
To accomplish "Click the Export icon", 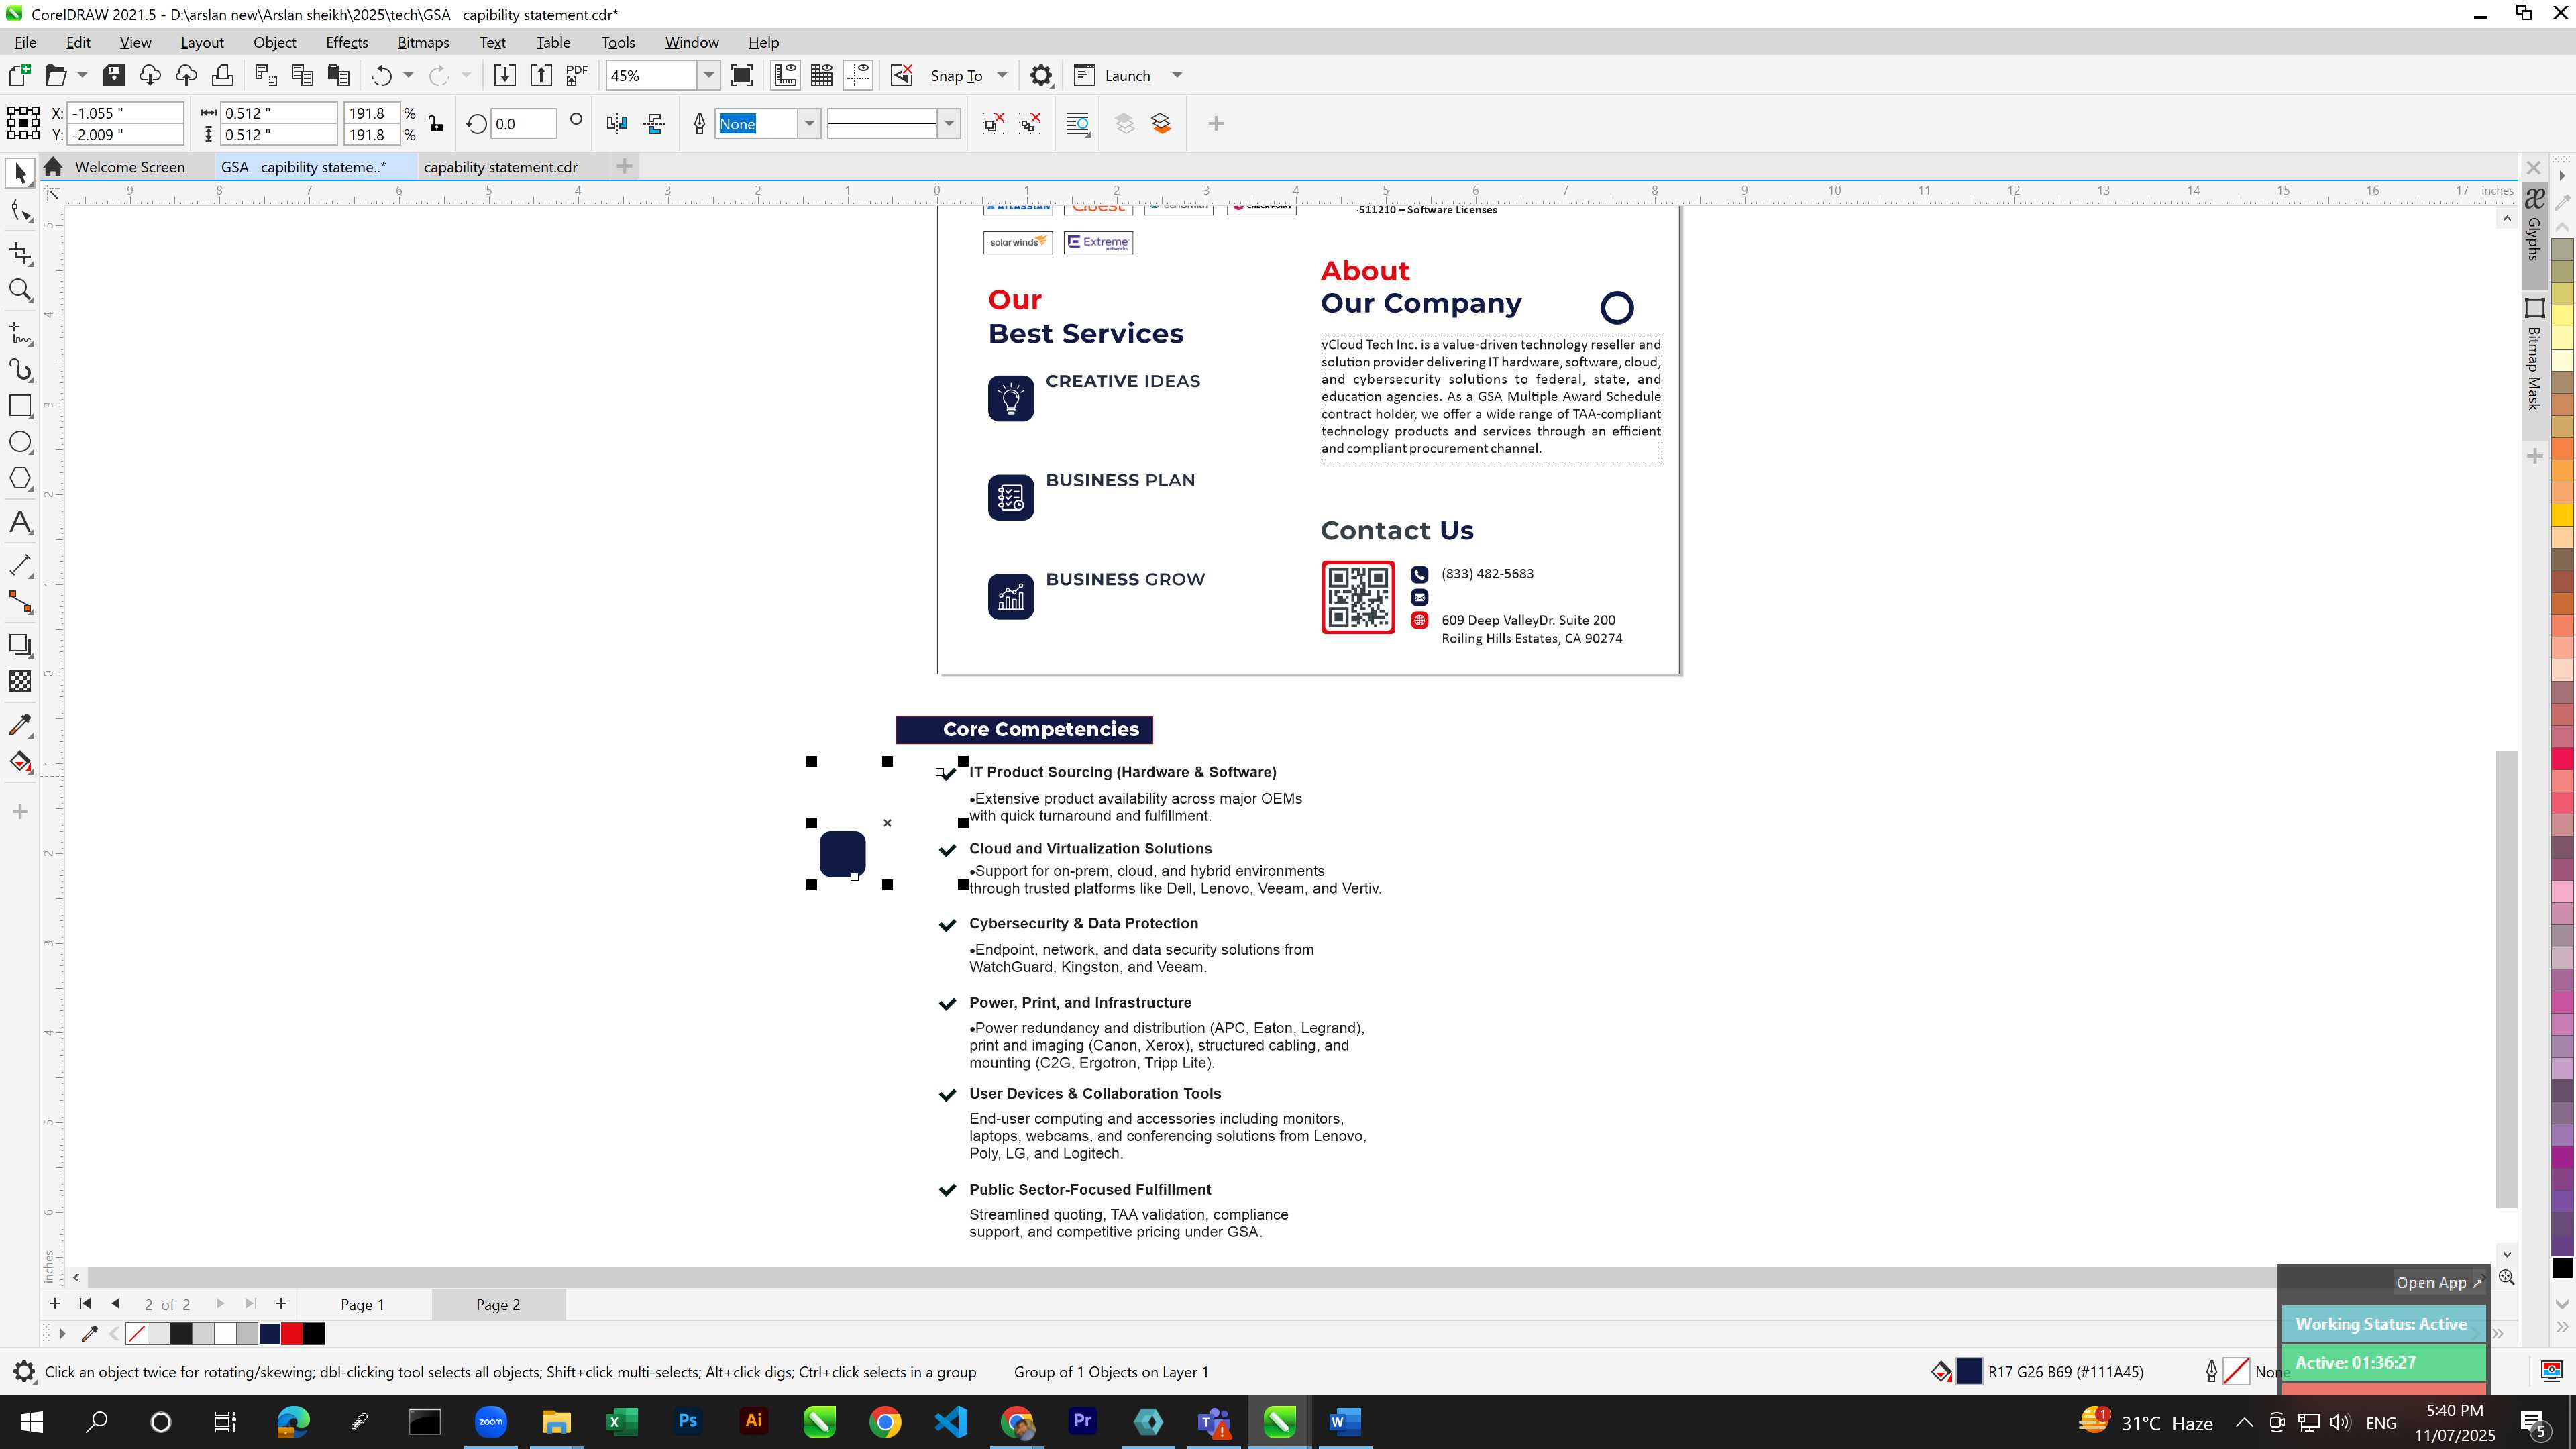I will (541, 76).
